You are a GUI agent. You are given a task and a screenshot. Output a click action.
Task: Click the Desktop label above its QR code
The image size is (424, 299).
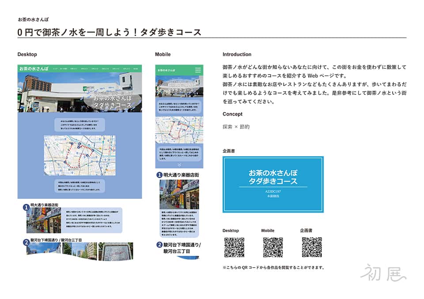(231, 230)
